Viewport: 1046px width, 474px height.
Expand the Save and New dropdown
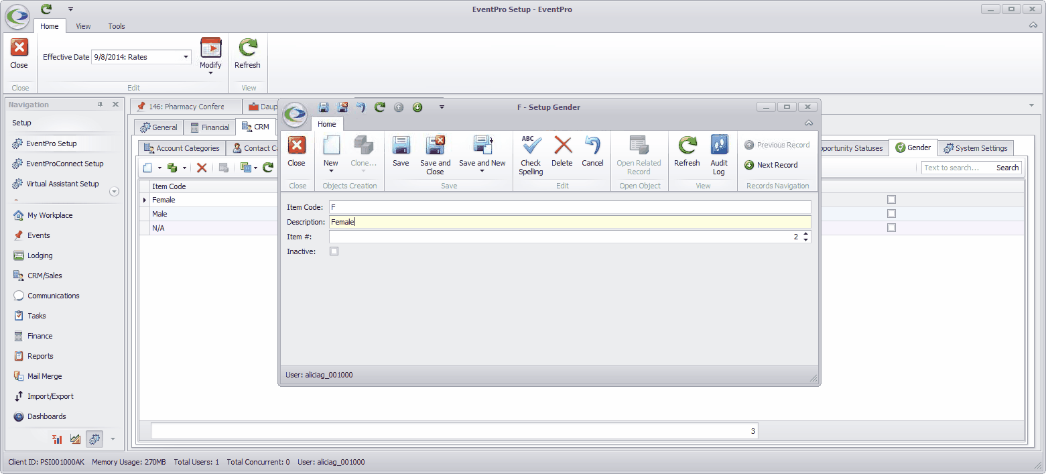(482, 171)
